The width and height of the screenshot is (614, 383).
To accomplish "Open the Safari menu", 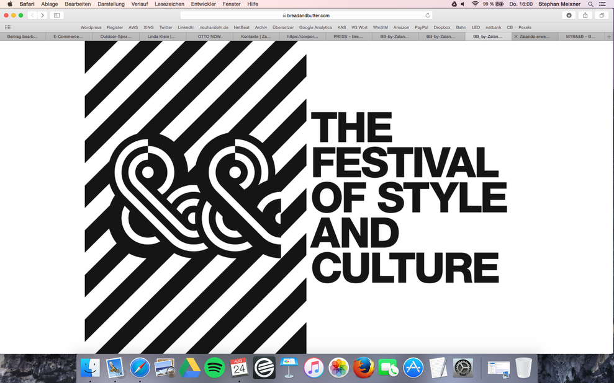I will [27, 4].
